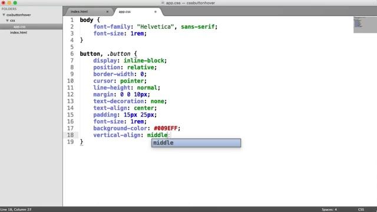Click the FOLDERS sidebar heading
Image resolution: width=377 pixels, height=212 pixels.
point(9,9)
